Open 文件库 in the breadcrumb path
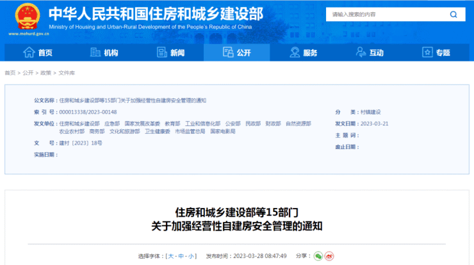474x265 pixels. click(67, 73)
